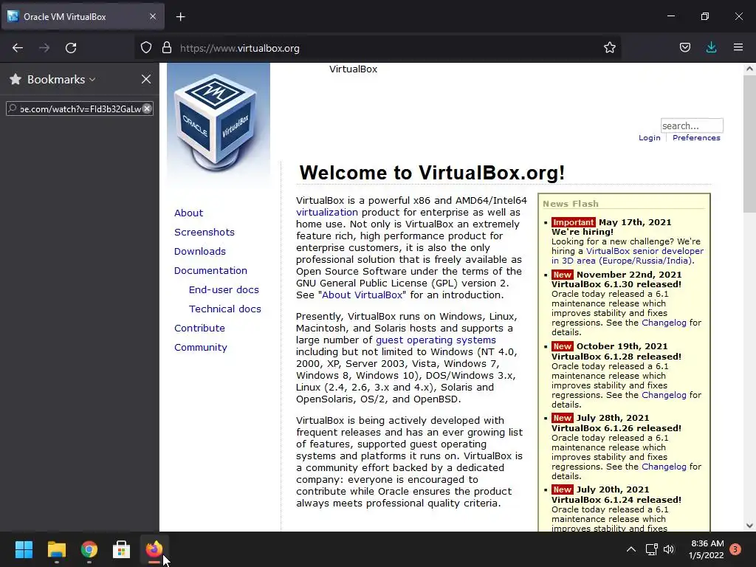Follow the "About VirtualBox" link
Image resolution: width=756 pixels, height=567 pixels.
click(362, 295)
